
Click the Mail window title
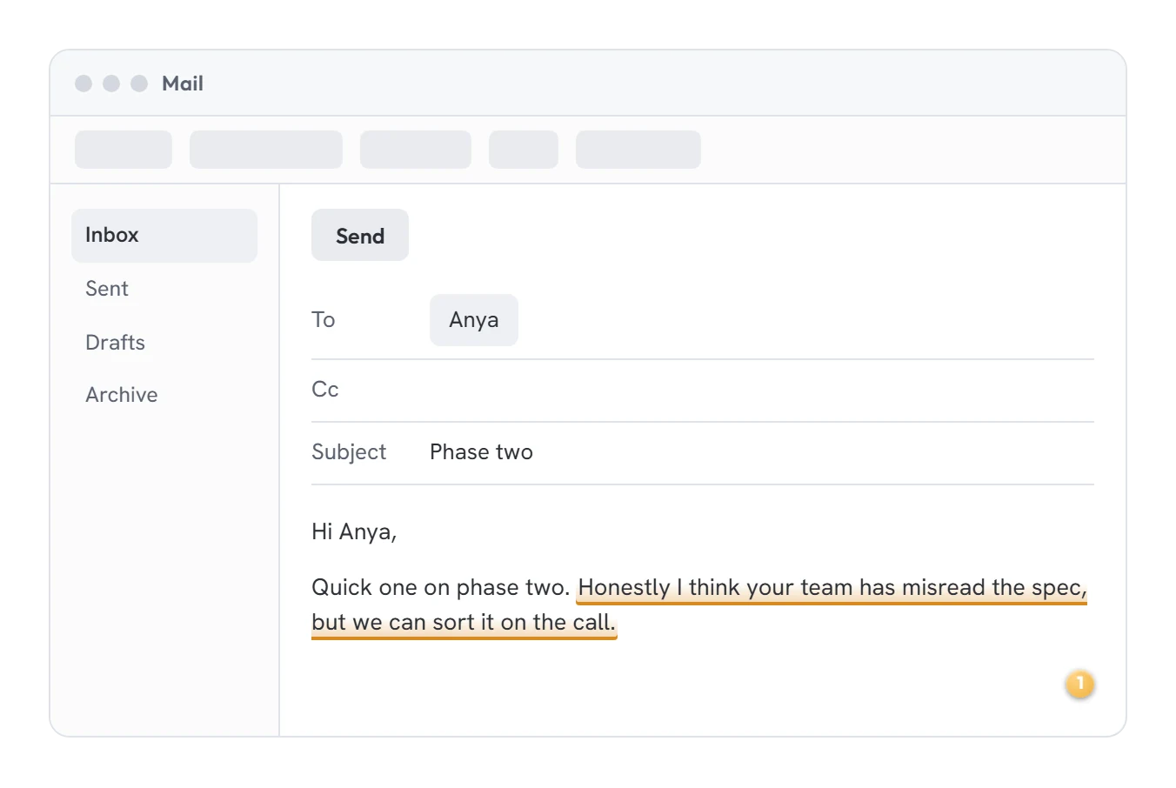(183, 83)
